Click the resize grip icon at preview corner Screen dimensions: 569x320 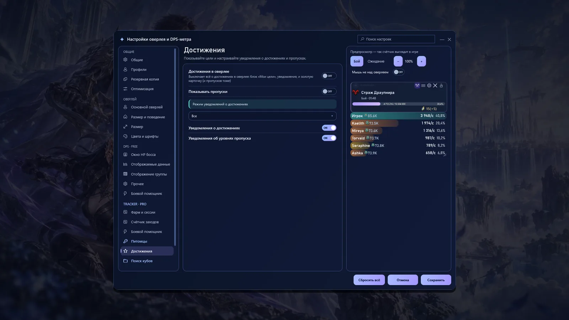point(445,155)
